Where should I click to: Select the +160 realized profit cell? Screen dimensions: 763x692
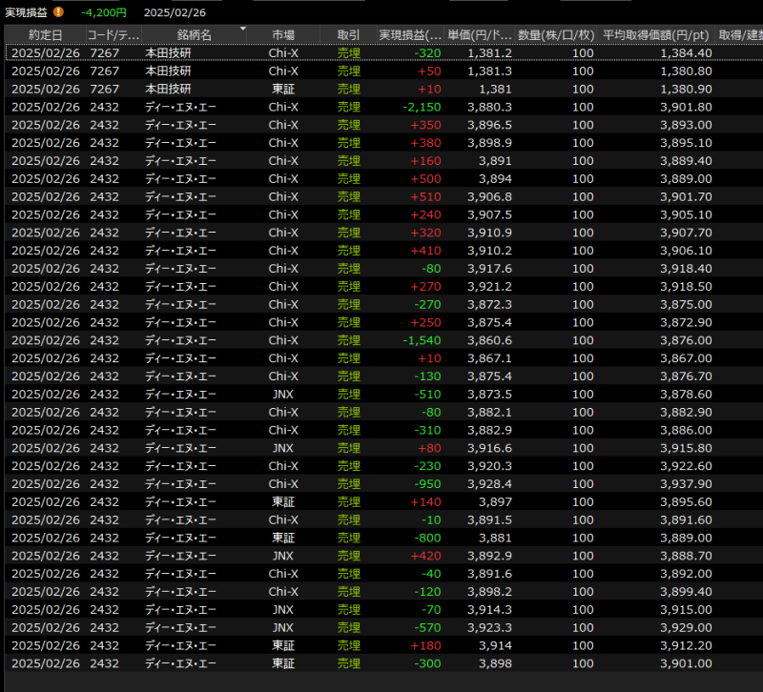425,161
